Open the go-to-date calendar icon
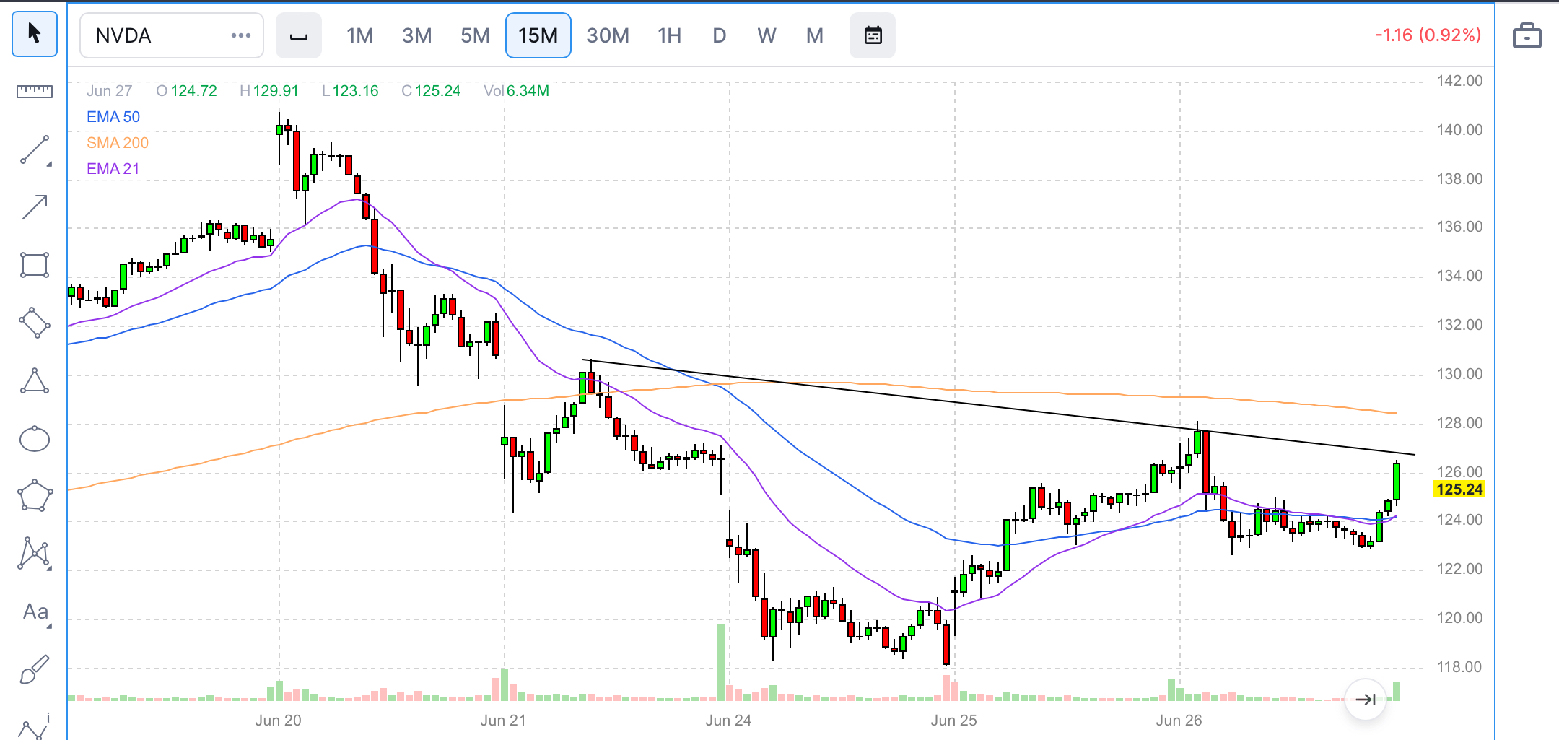Screen dimensions: 1559x740 [x=873, y=34]
